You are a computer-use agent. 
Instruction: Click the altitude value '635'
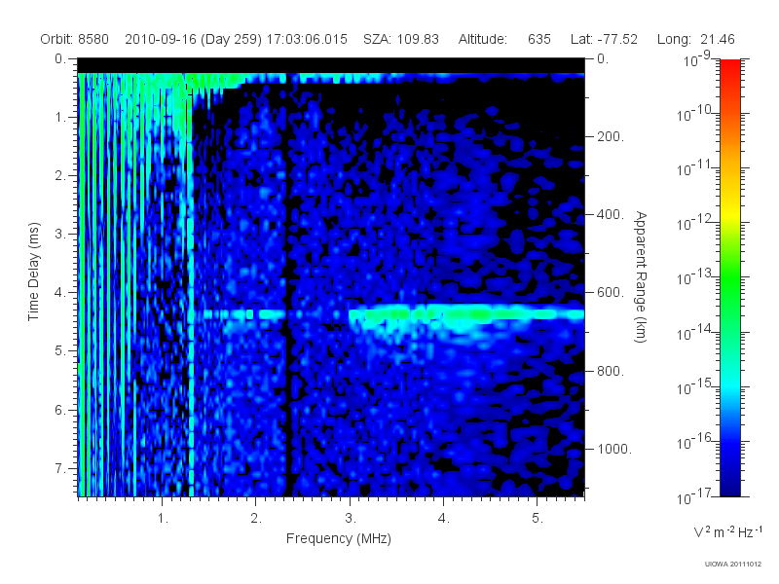(x=539, y=39)
